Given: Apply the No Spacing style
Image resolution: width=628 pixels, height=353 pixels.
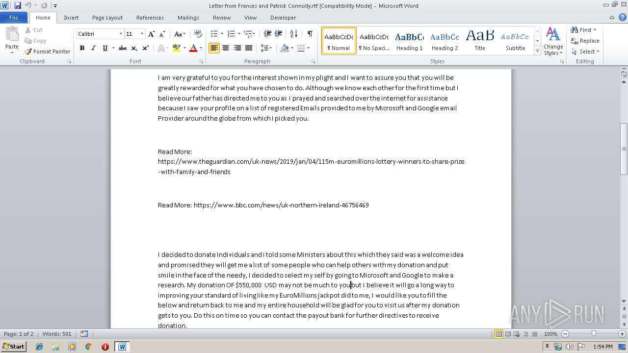Looking at the screenshot, I should click(x=374, y=41).
